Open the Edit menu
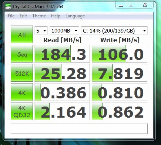Screen dimensions: 161x145 23,16
